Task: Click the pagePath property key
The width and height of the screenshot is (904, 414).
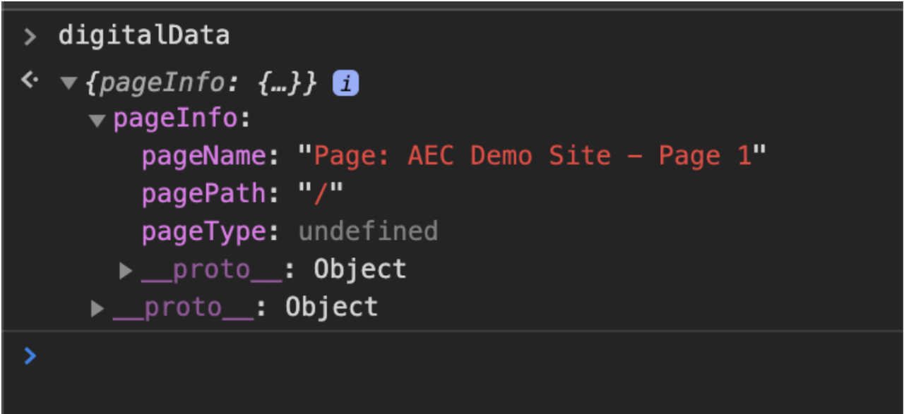Action: (x=204, y=193)
